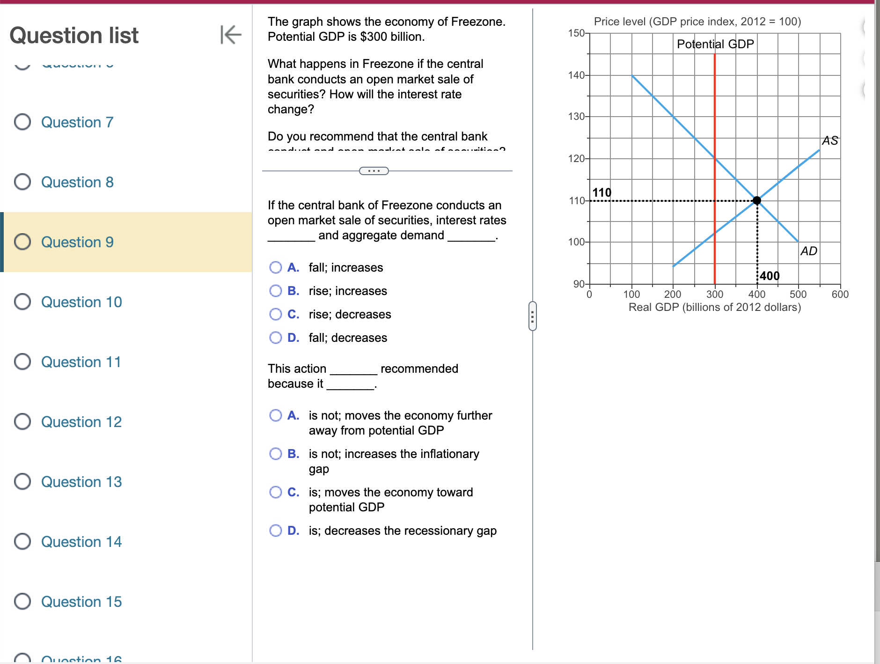Viewport: 880px width, 664px height.
Task: Select answer D, fall; decreases
Action: pyautogui.click(x=276, y=337)
